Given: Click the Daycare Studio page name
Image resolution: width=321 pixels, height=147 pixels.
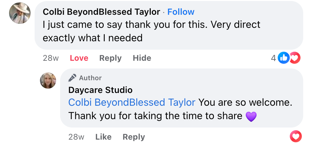Looking at the screenshot, I should pos(100,90).
